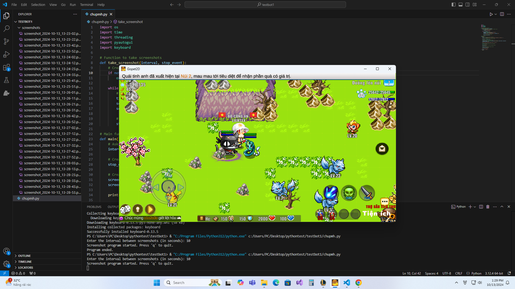Open the Customize Layout control

click(475, 5)
